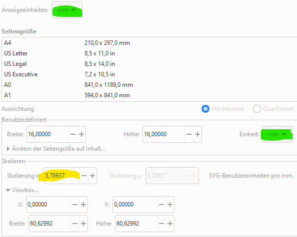
Task: Click Viewbox Höhe input field
Action: click(x=136, y=224)
